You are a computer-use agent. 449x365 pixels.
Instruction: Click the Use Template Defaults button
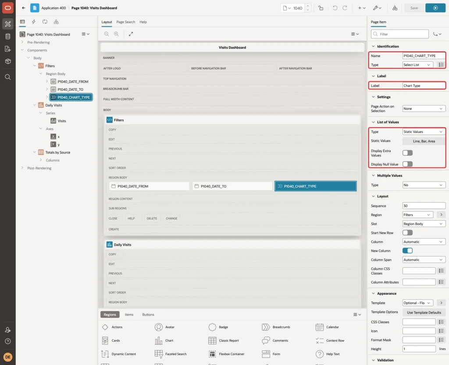tap(424, 312)
